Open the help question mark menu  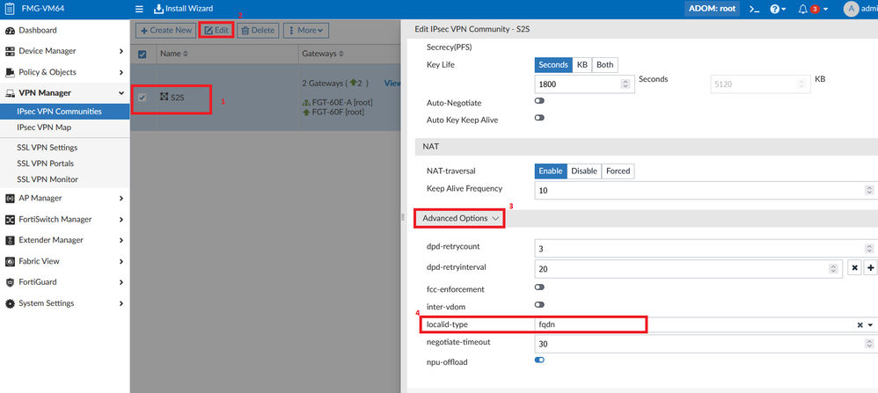point(777,9)
